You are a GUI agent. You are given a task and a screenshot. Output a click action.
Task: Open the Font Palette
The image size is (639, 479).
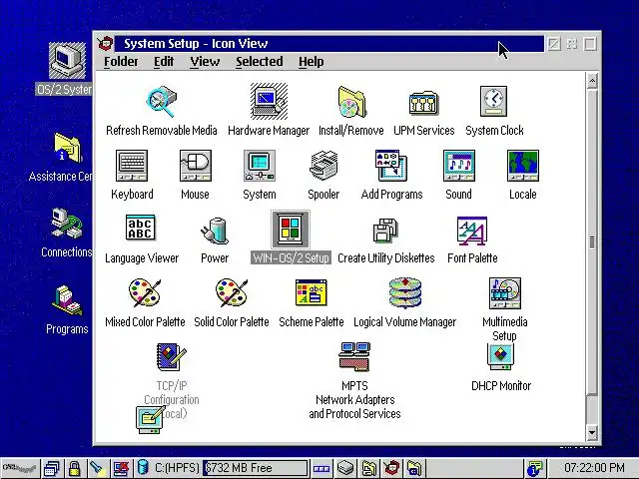(x=472, y=231)
